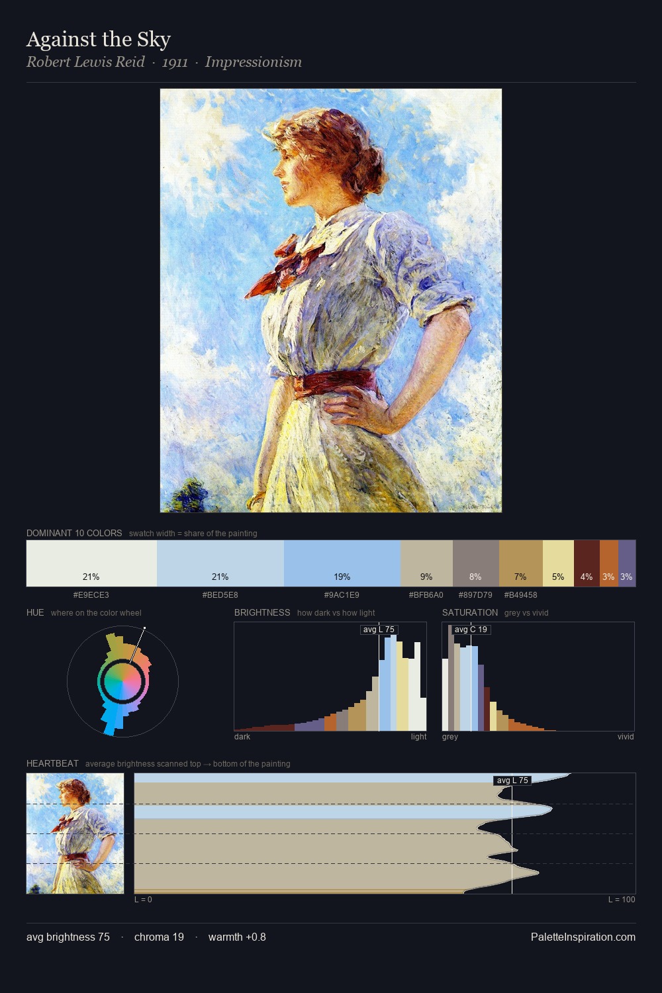
Task: Click the 'avg L 75' label in Brightness chart
Action: pos(379,630)
